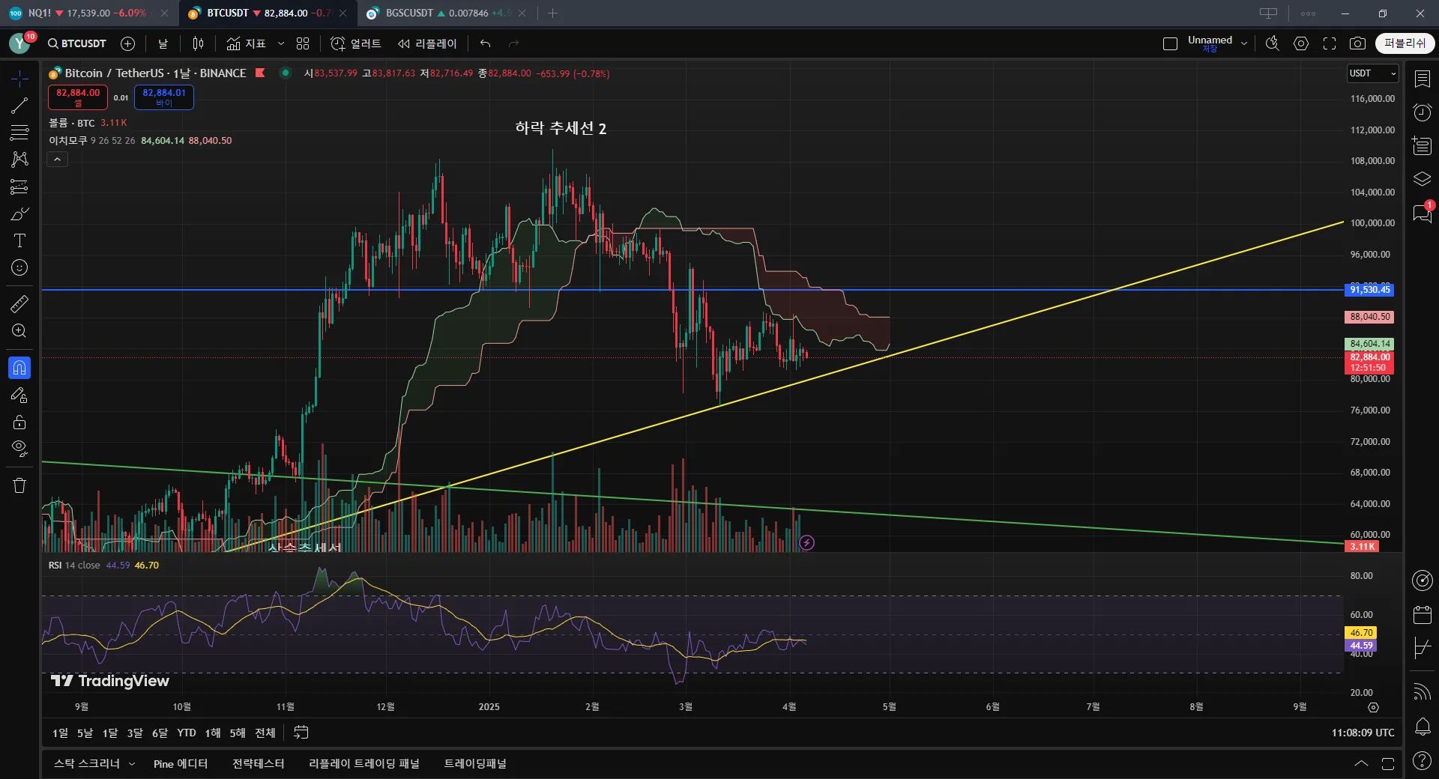Create an alert with 얼러트
Screen dimensions: 1439x779
click(356, 43)
